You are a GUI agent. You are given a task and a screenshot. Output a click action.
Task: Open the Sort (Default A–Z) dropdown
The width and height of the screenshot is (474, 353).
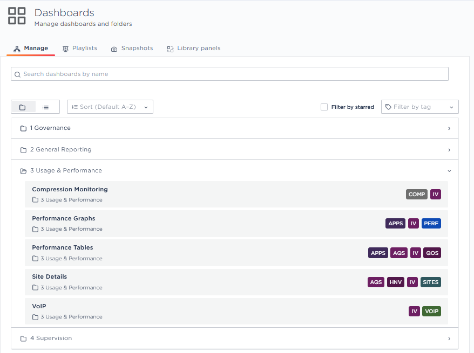pos(110,107)
